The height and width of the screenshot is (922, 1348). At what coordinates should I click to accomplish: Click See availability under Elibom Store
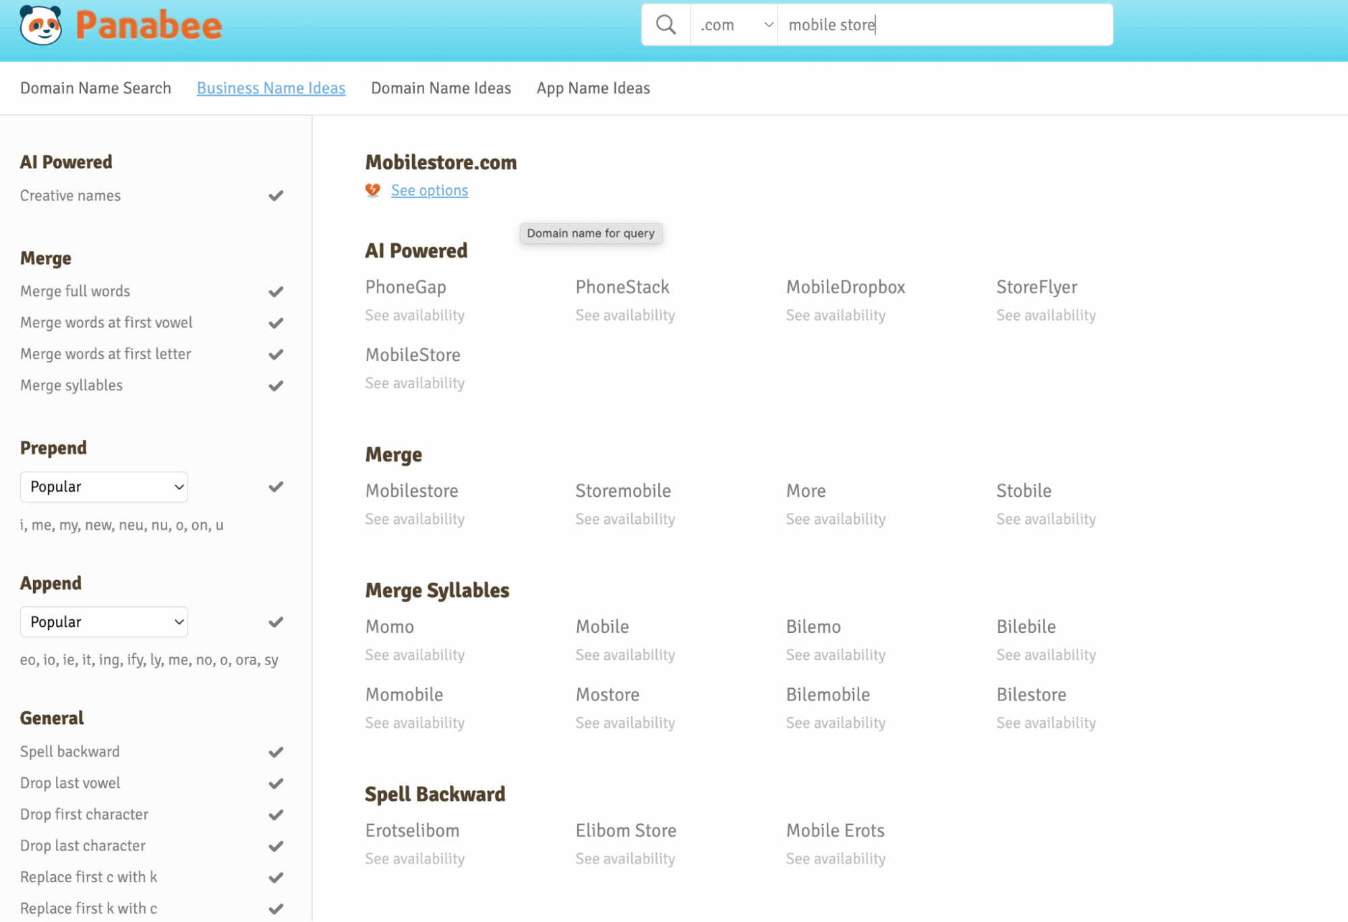tap(625, 859)
